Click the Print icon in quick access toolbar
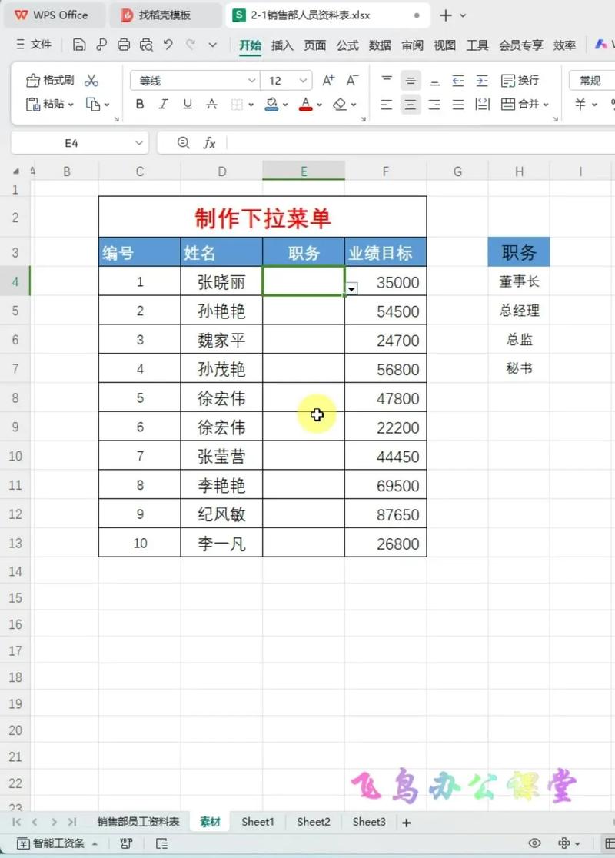The width and height of the screenshot is (615, 858). click(124, 45)
